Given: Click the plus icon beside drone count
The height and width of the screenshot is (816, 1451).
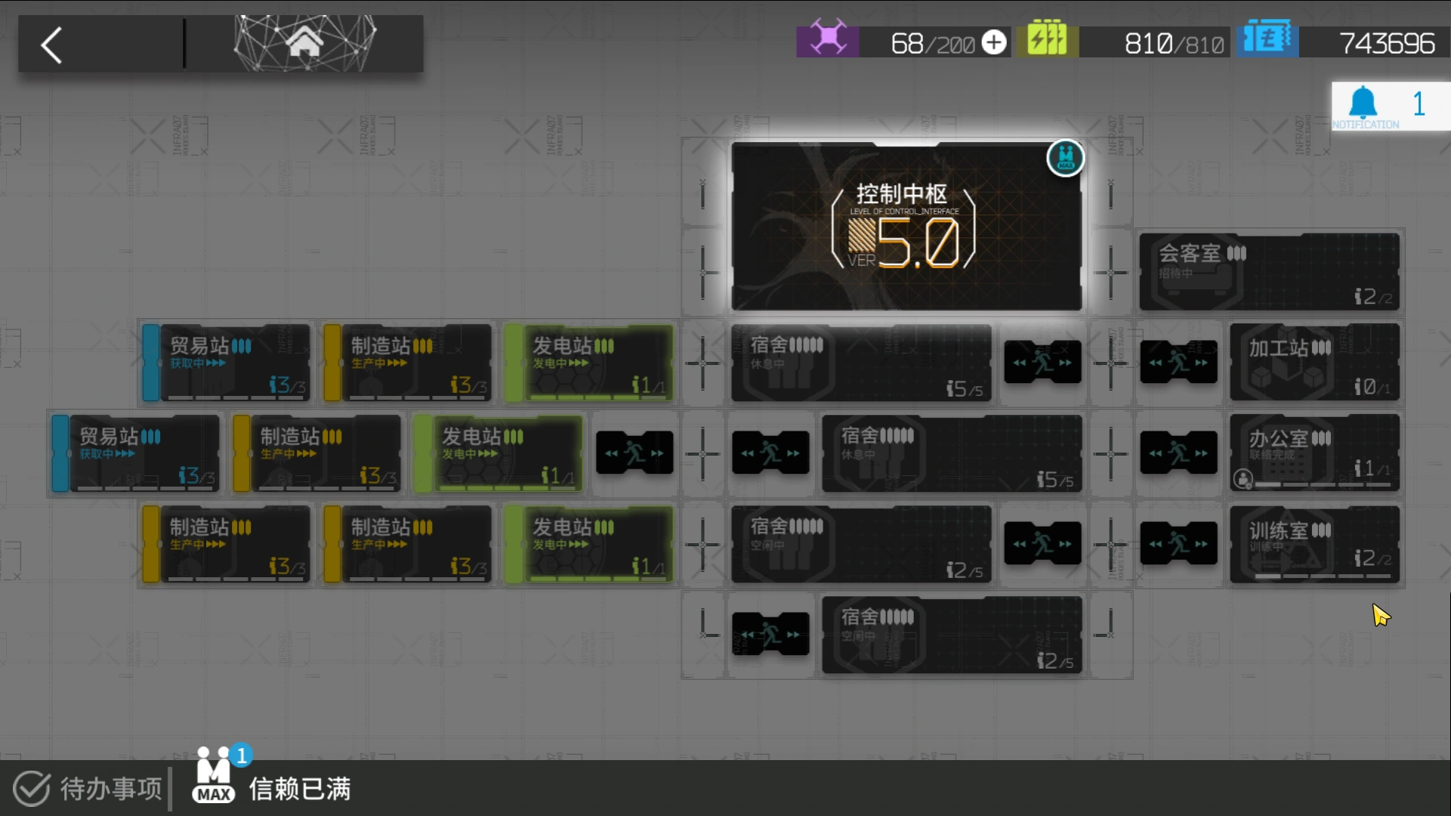Looking at the screenshot, I should [994, 42].
